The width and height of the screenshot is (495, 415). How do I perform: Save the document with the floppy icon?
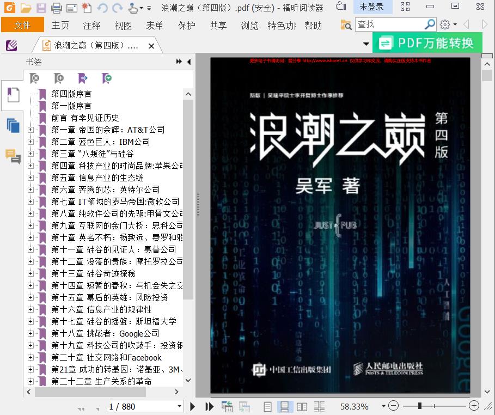click(x=41, y=7)
